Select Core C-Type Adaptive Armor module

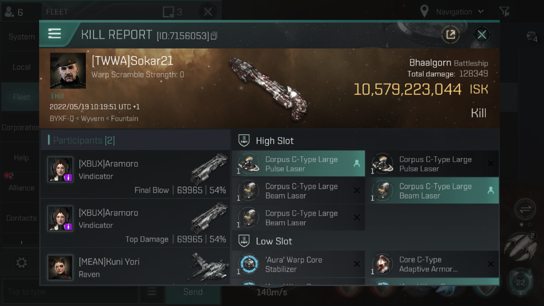tap(434, 264)
